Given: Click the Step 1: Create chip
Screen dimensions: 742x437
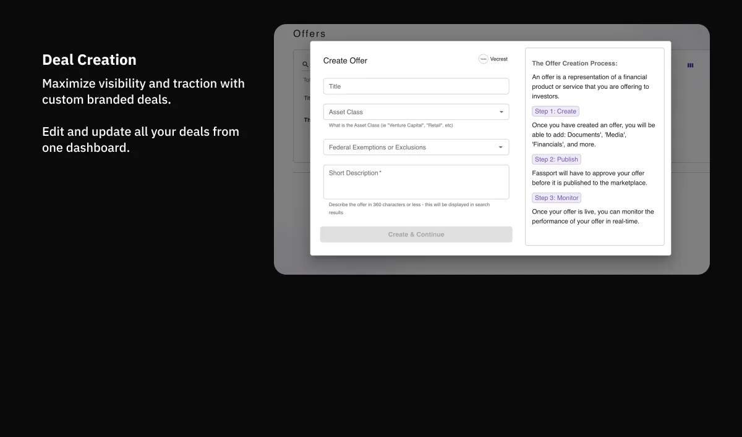Looking at the screenshot, I should 555,111.
